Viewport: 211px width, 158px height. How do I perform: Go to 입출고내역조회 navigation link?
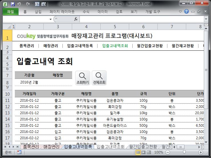pyautogui.click(x=115, y=46)
